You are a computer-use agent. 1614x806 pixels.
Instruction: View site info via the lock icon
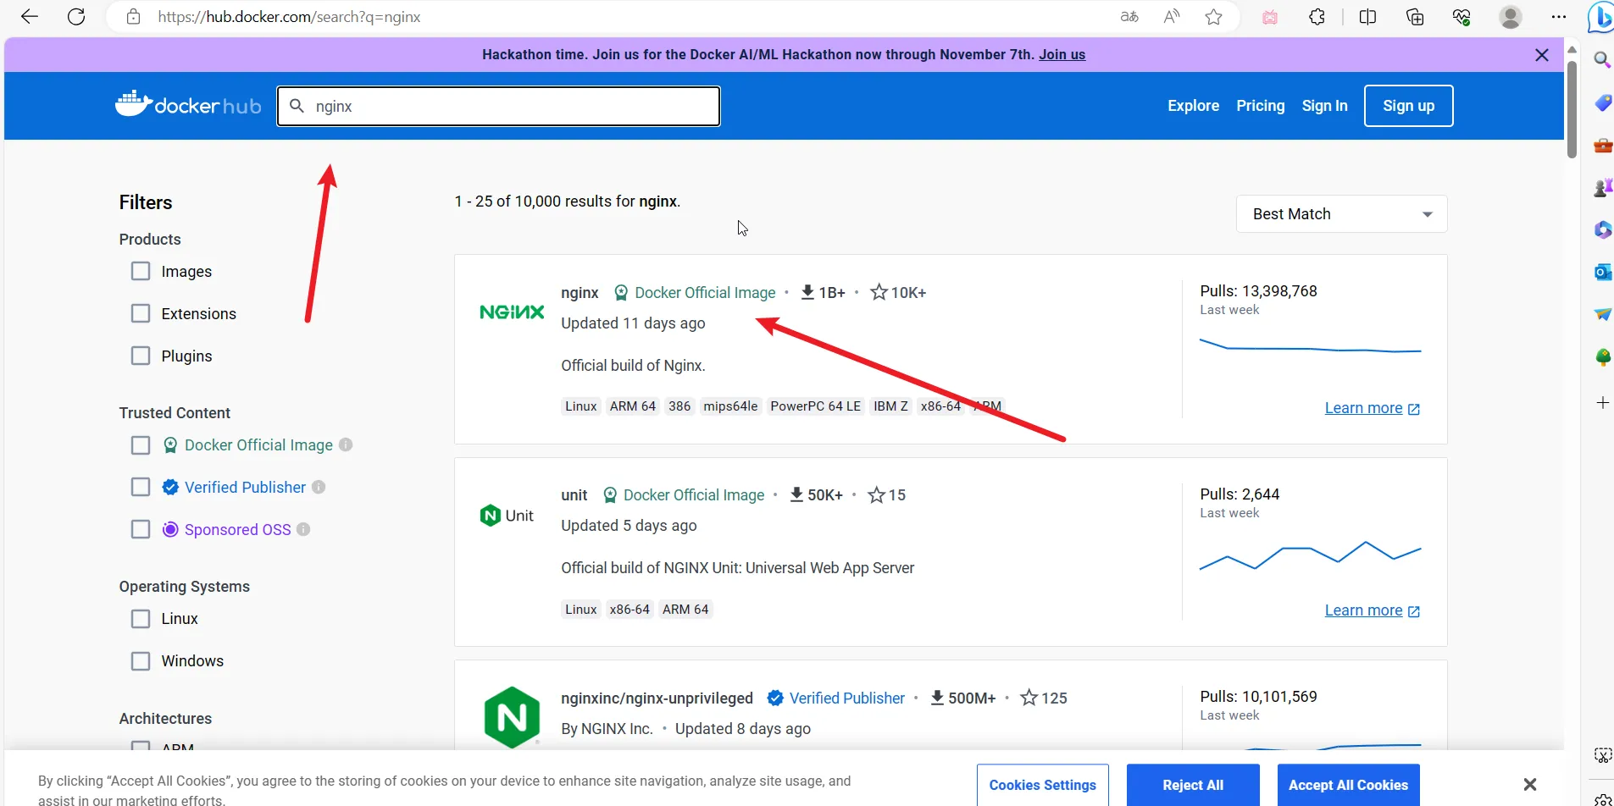pyautogui.click(x=133, y=17)
